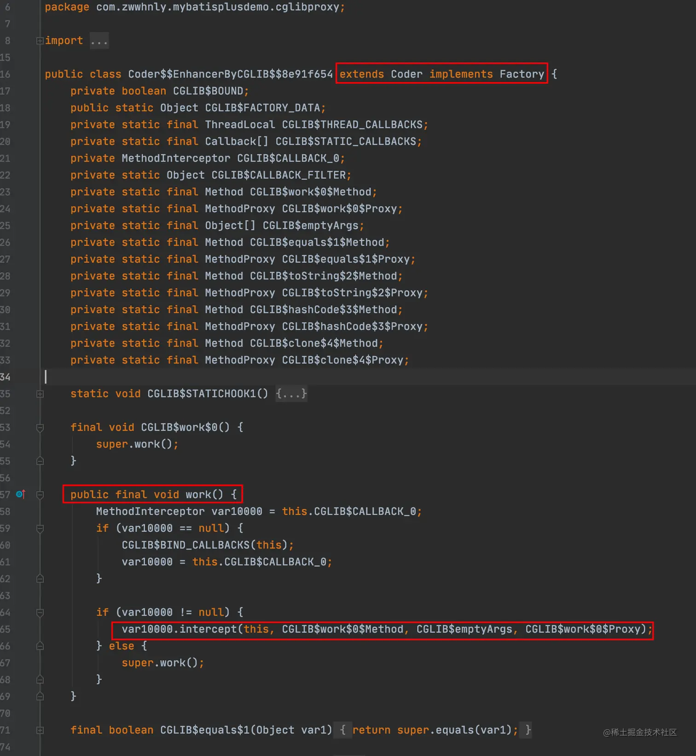Click line number 34 in the gutter
The height and width of the screenshot is (756, 696).
(5, 377)
